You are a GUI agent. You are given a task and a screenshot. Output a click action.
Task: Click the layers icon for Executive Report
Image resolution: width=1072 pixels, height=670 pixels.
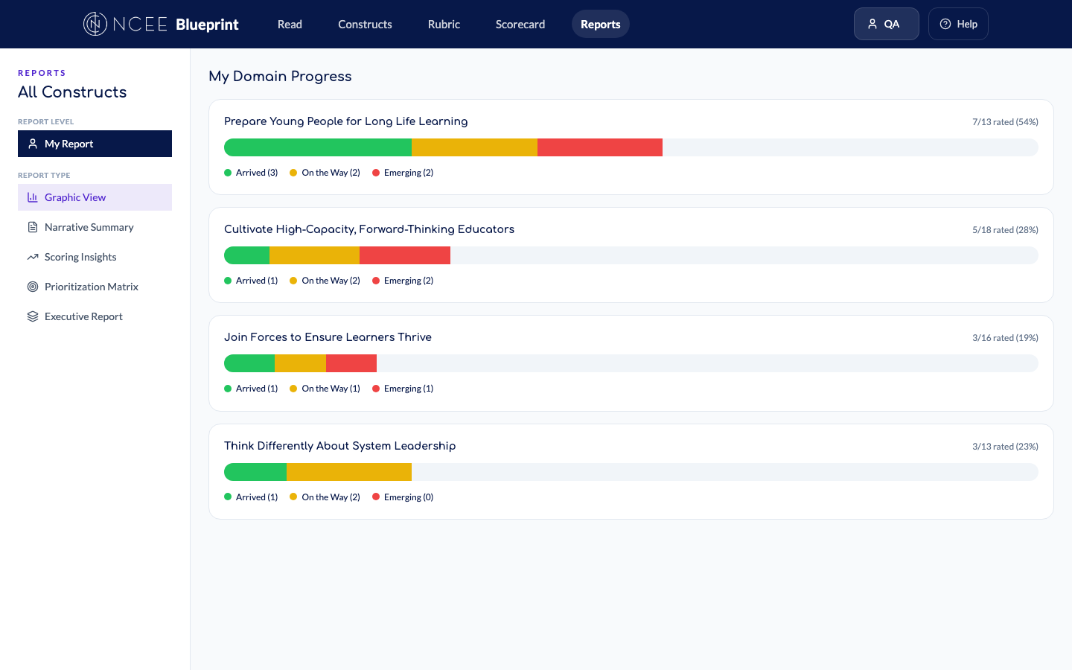tap(33, 316)
